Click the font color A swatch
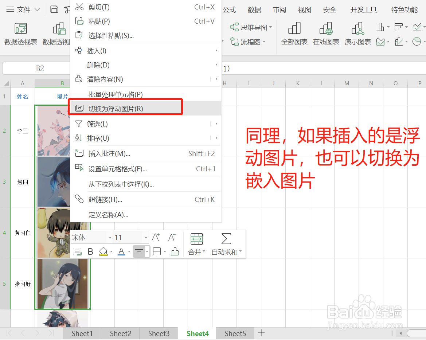The width and height of the screenshot is (426, 340). (121, 252)
